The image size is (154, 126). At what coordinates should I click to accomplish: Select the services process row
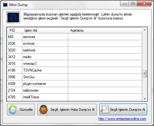pos(74,37)
